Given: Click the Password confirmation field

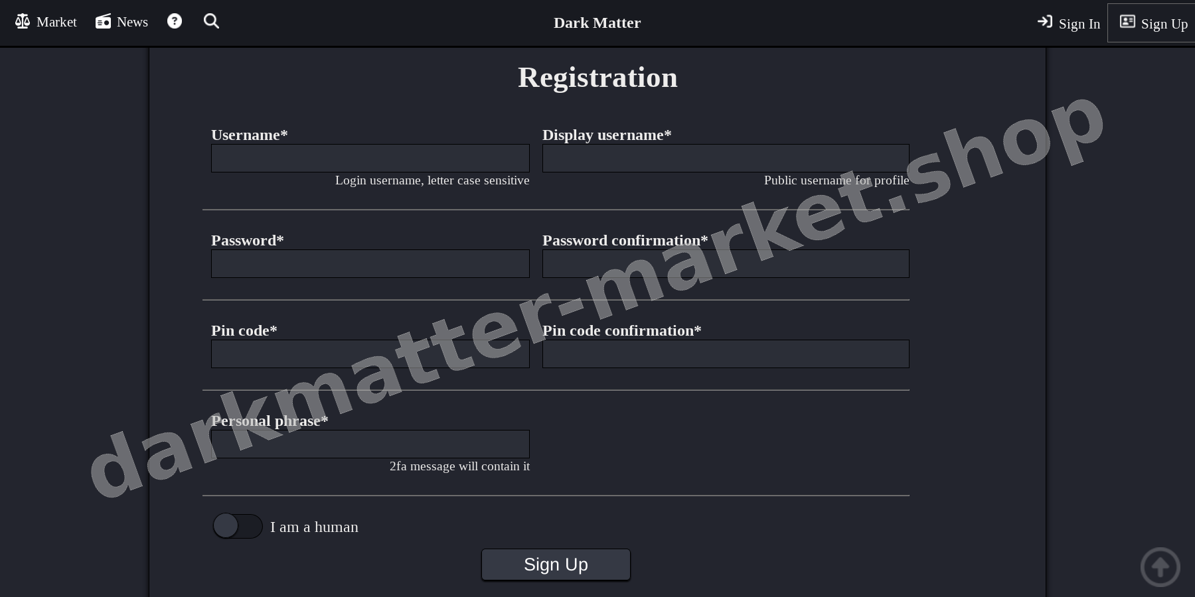Looking at the screenshot, I should tap(725, 263).
